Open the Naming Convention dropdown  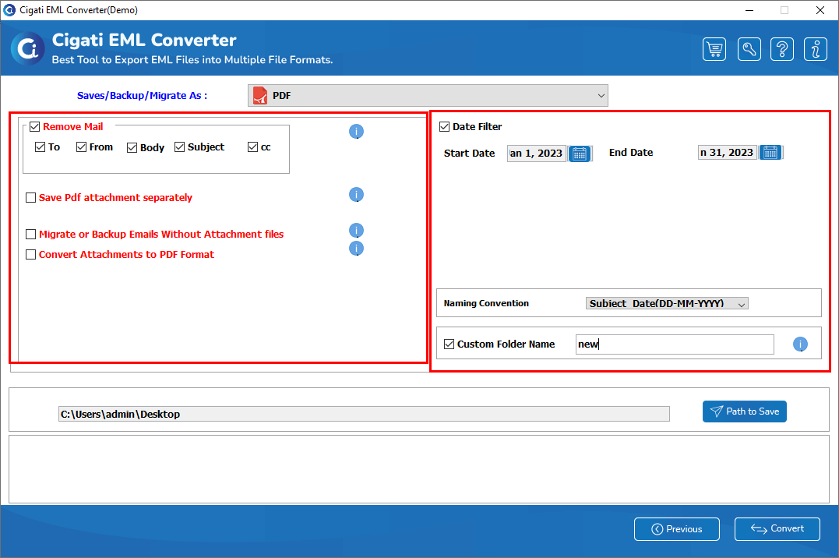667,304
